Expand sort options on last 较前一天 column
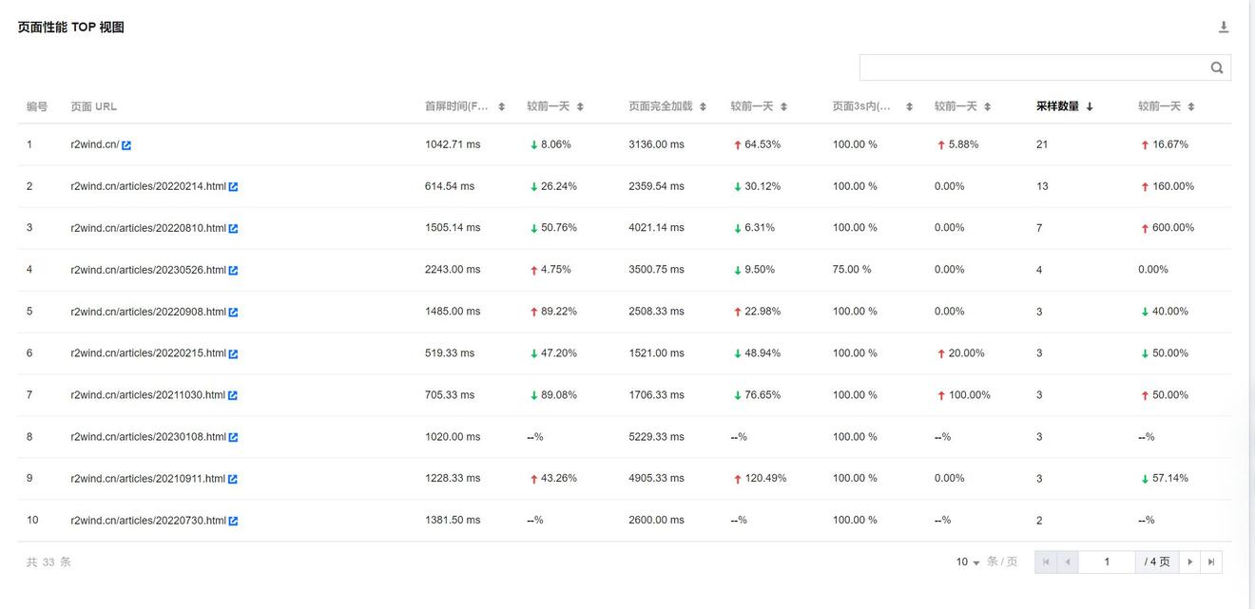1255x609 pixels. click(x=1191, y=105)
